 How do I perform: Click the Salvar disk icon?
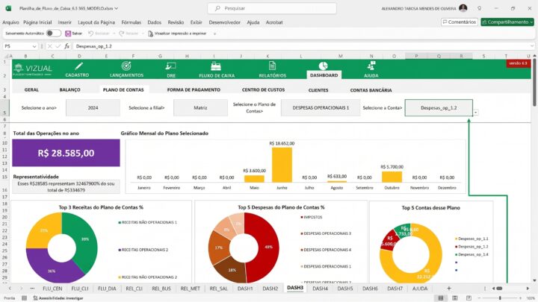tap(68, 34)
